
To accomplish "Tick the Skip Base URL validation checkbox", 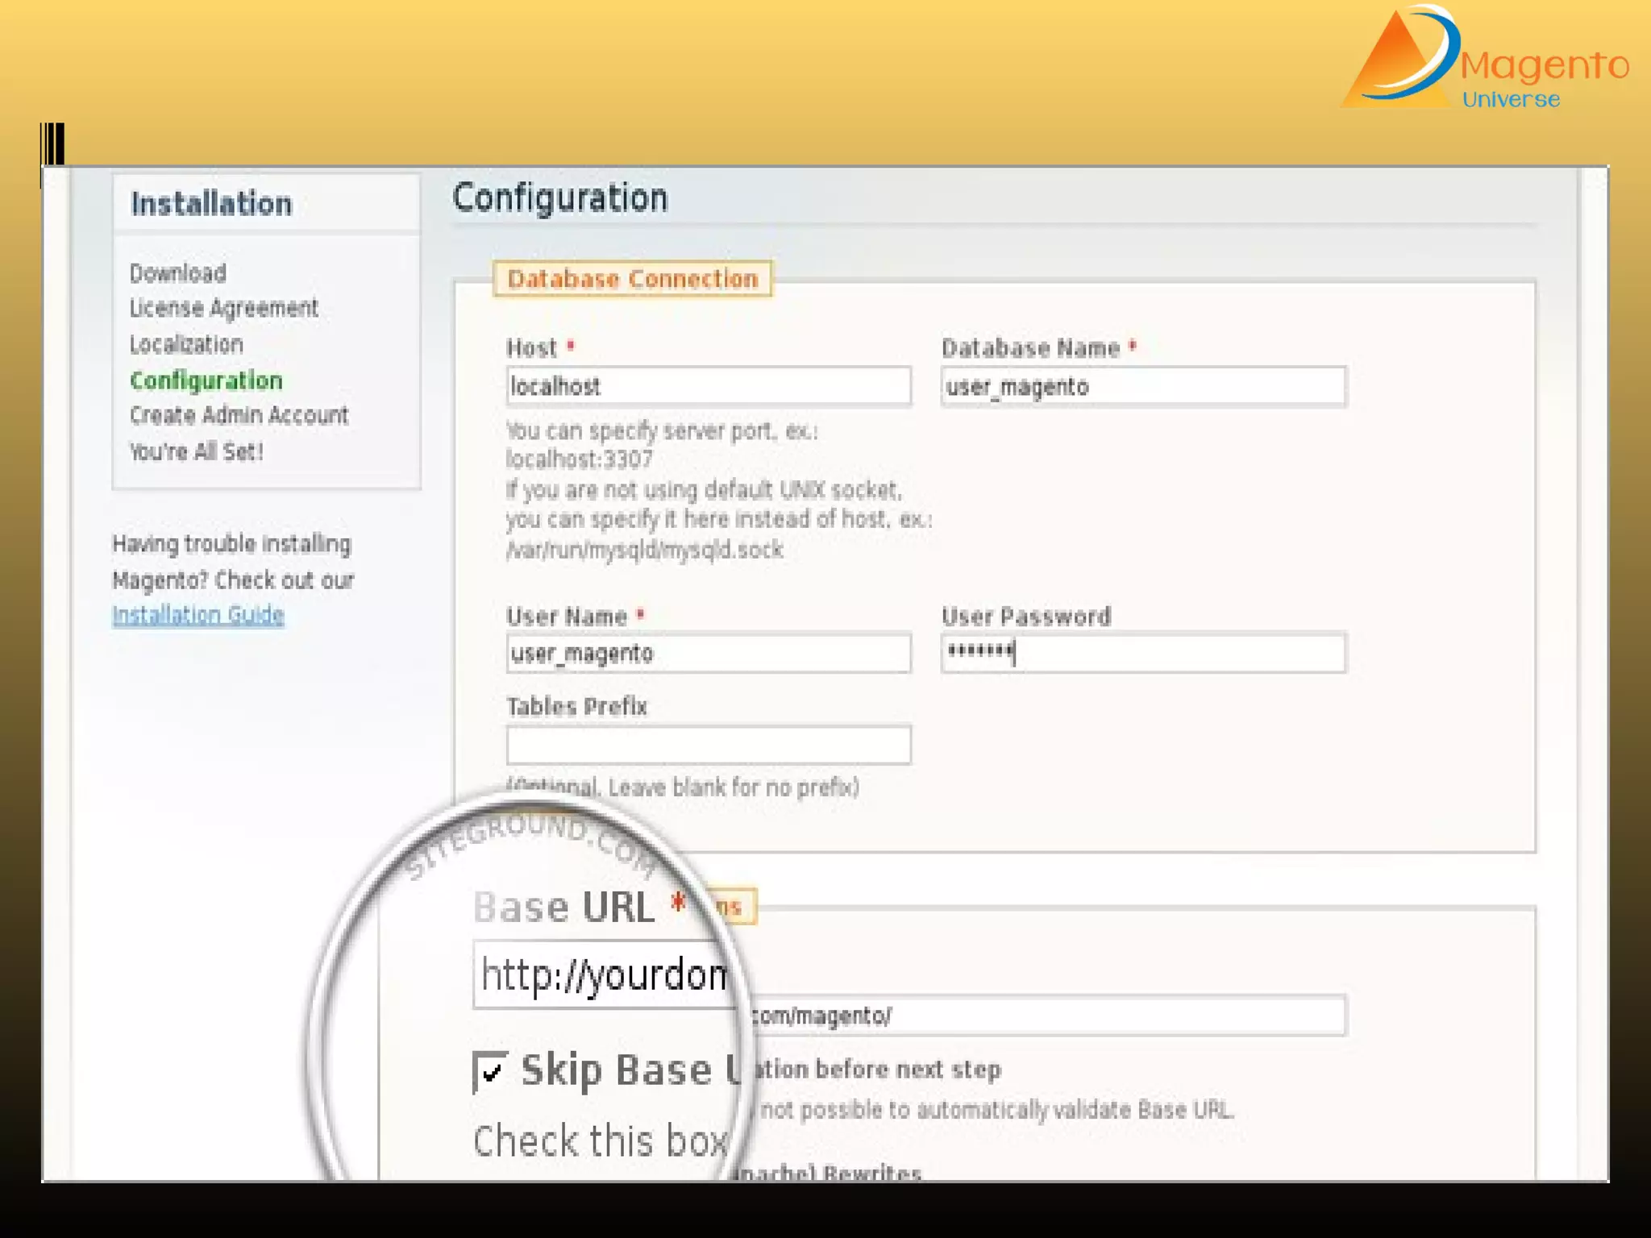I will [x=489, y=1071].
